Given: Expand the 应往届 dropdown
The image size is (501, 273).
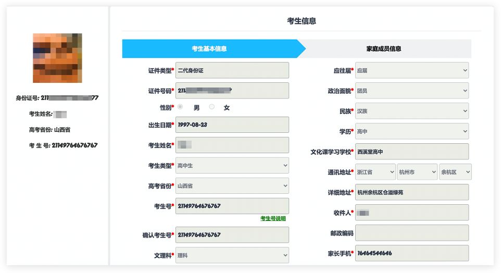Looking at the screenshot, I should click(411, 70).
